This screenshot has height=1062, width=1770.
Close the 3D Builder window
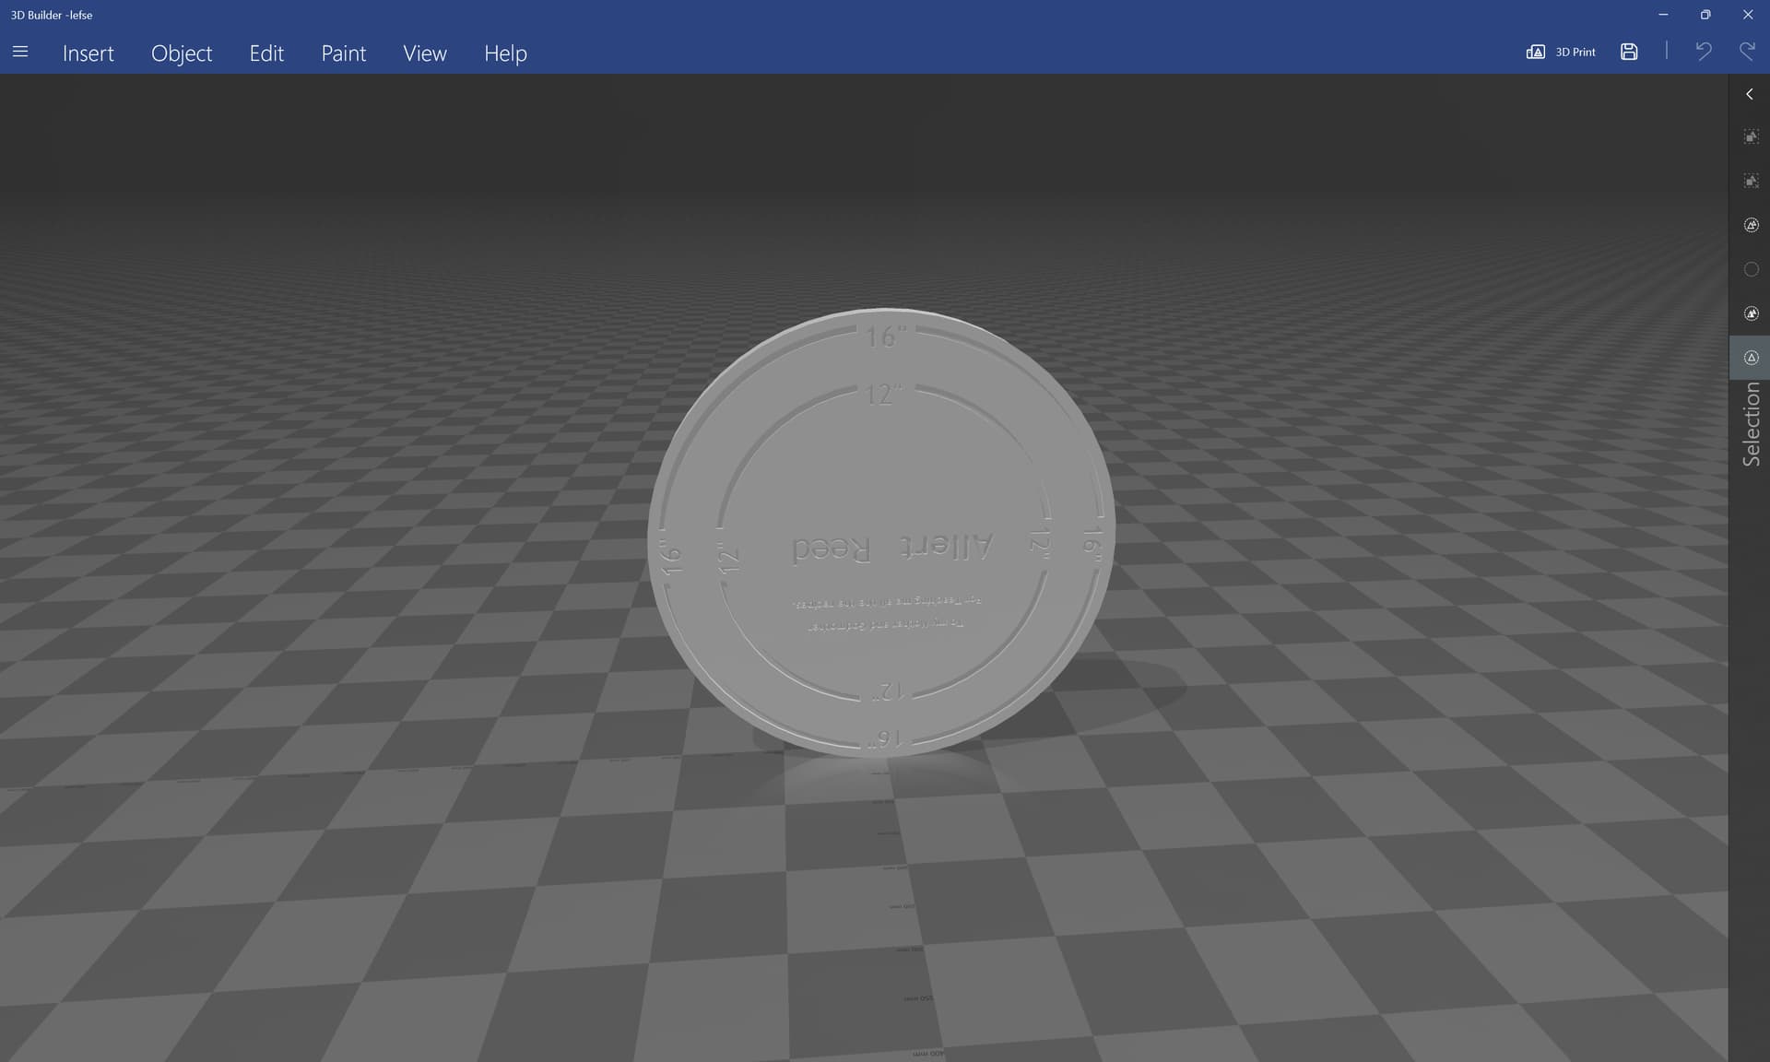coord(1748,15)
